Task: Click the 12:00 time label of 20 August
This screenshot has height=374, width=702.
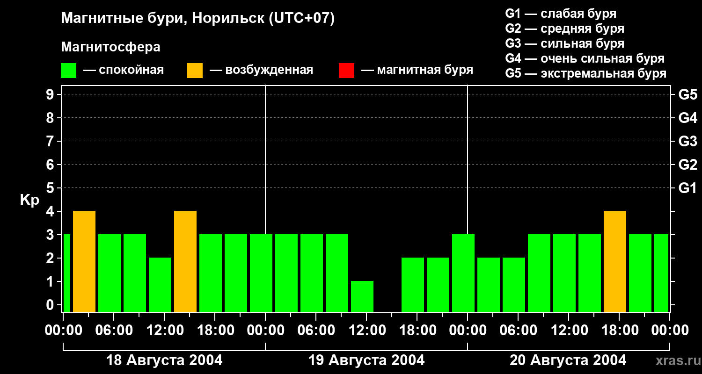Action: click(x=569, y=331)
